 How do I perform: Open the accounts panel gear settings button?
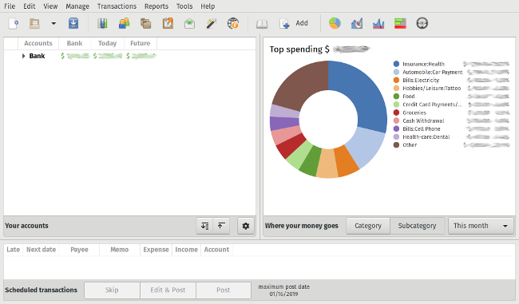(x=246, y=226)
